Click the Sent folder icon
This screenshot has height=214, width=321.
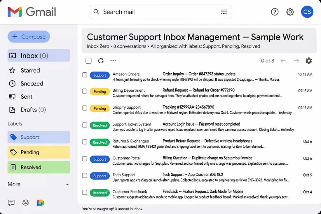12,97
